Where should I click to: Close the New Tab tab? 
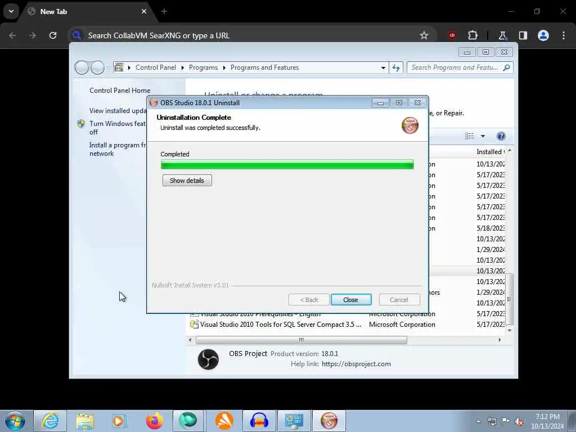[144, 11]
